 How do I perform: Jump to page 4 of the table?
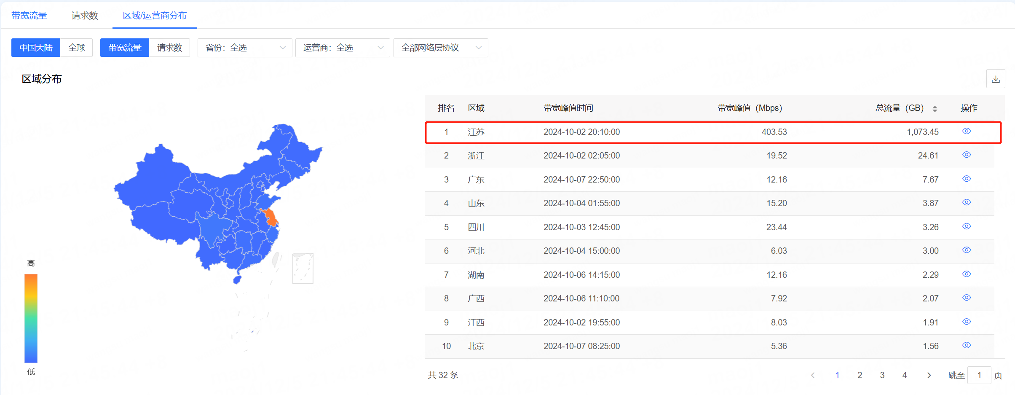point(904,375)
